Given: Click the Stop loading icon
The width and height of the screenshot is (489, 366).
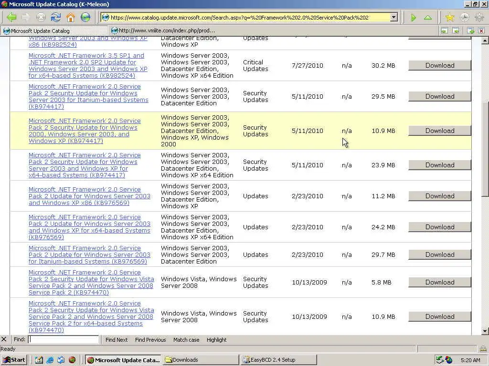Looking at the screenshot, I should [41, 17].
